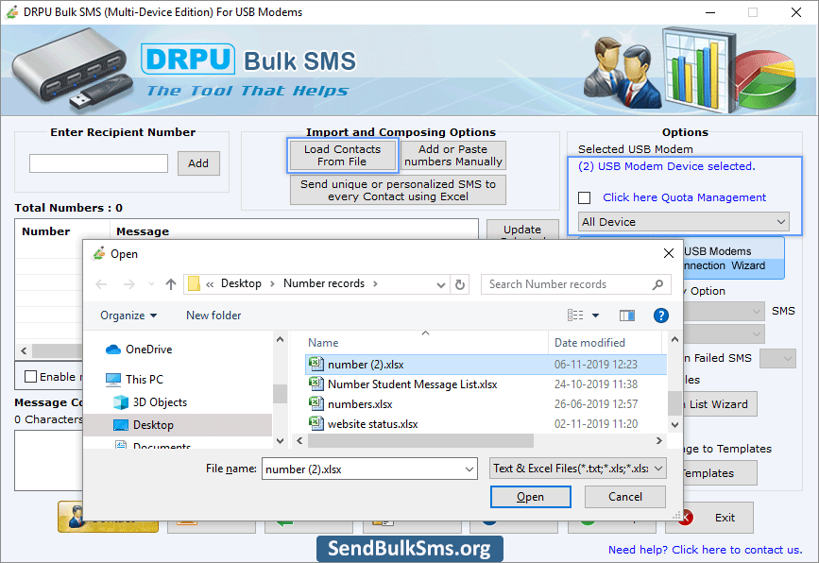The image size is (819, 563).
Task: Open help blue question icon
Action: [660, 315]
